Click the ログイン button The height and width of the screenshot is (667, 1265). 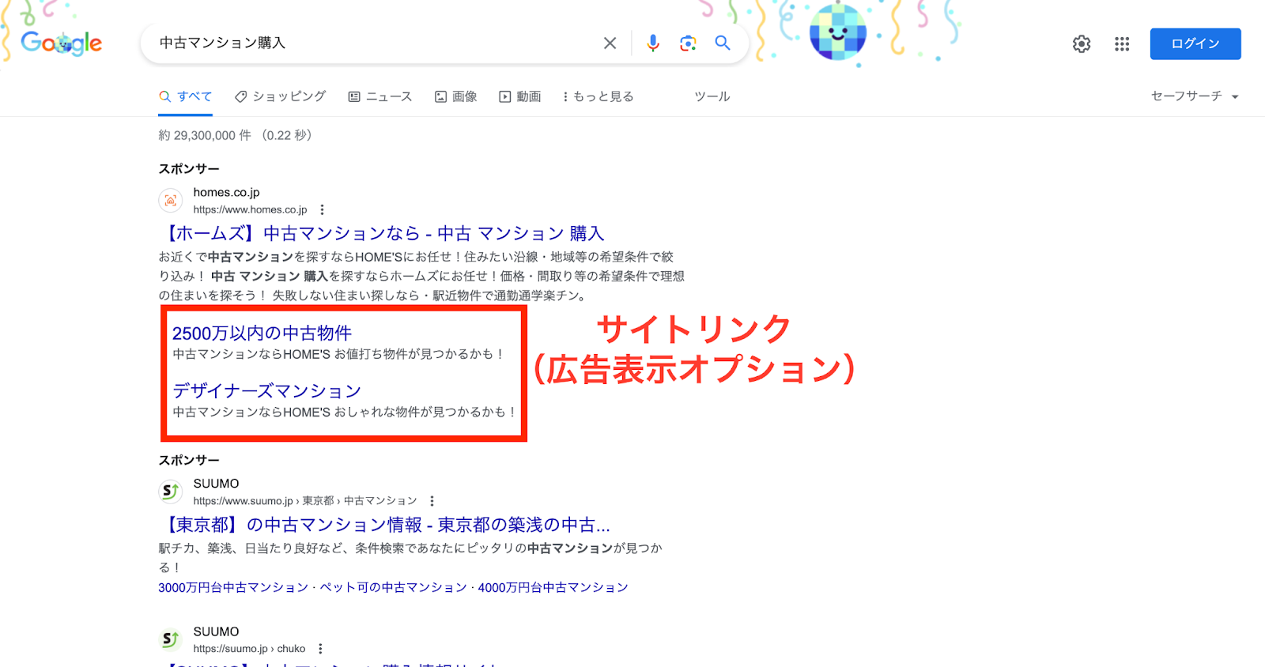(1195, 44)
